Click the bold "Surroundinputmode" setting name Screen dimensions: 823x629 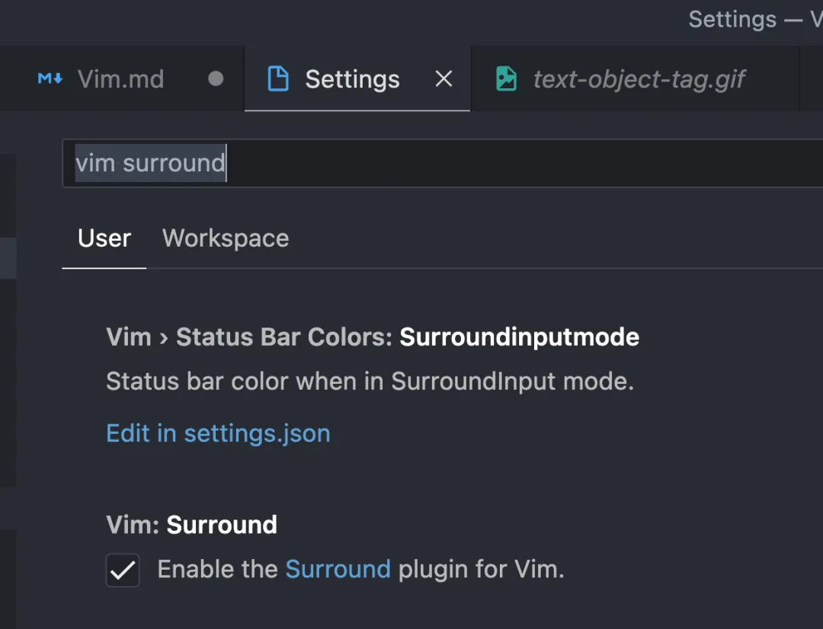[519, 337]
